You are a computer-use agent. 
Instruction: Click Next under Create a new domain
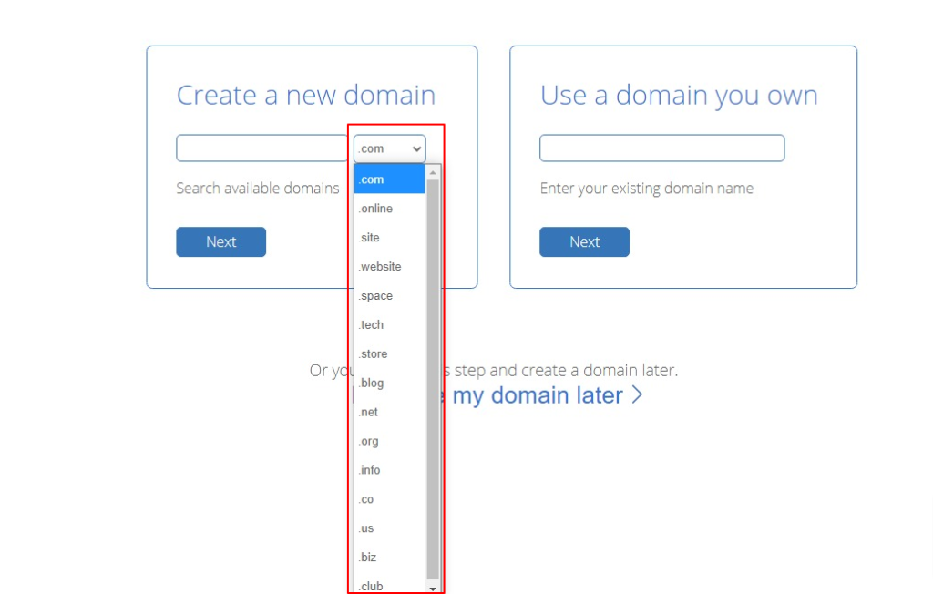220,241
